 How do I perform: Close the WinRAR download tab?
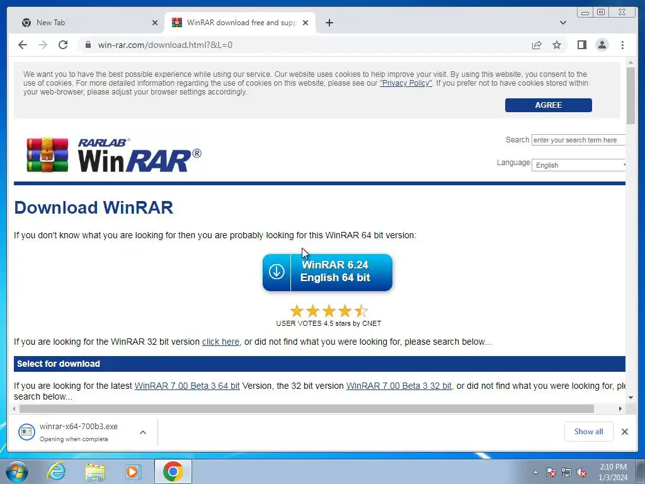[x=305, y=23]
